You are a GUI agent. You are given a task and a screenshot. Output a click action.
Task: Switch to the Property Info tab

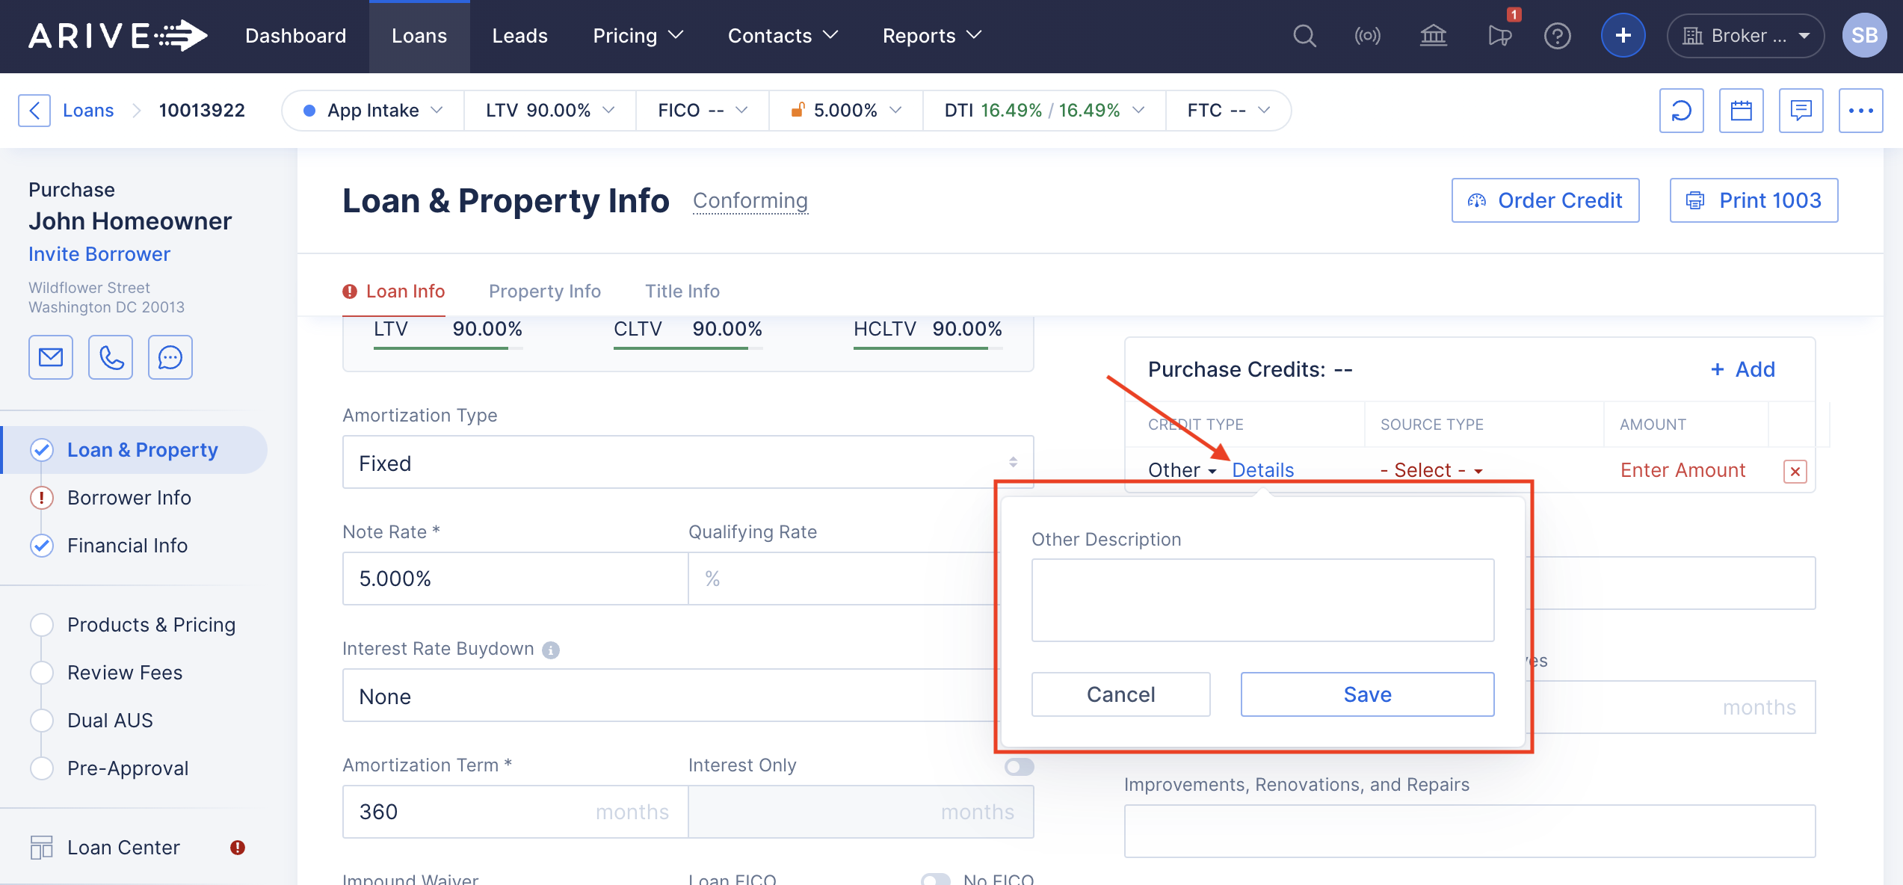click(544, 291)
